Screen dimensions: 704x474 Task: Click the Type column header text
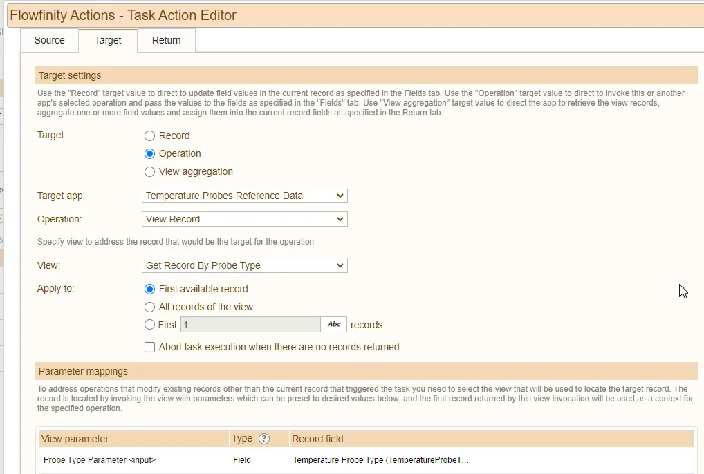click(242, 439)
